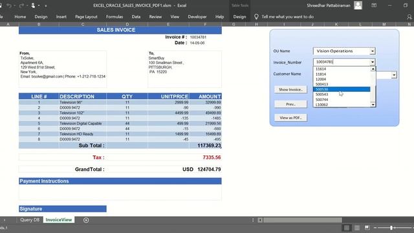Open the first Design ribbon tab
The image size is (414, 233).
[41, 17]
